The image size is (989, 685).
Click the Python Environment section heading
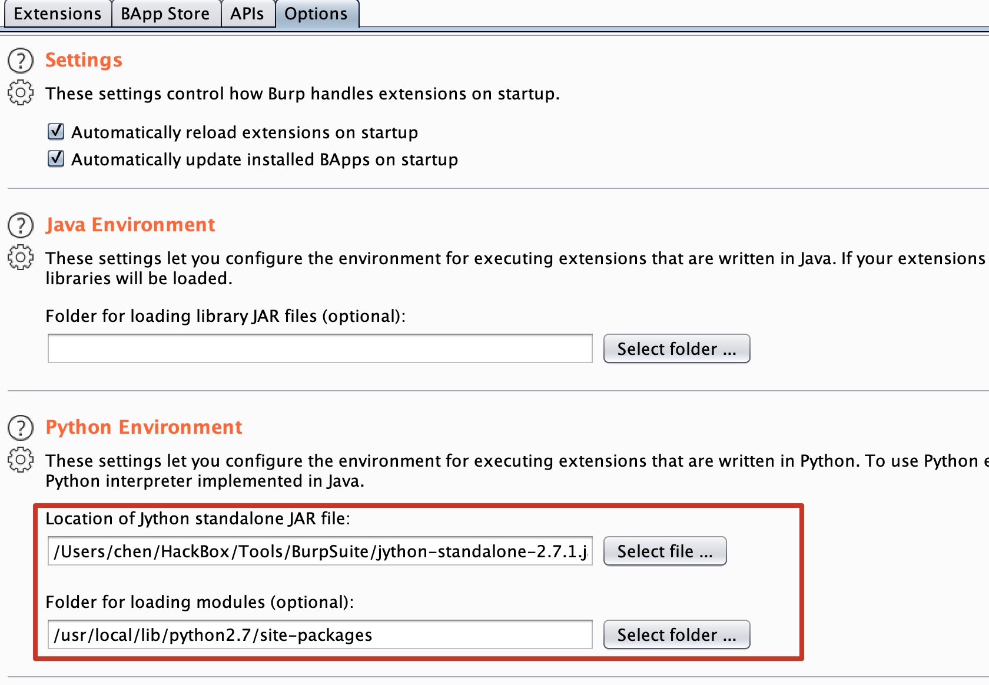coord(144,427)
